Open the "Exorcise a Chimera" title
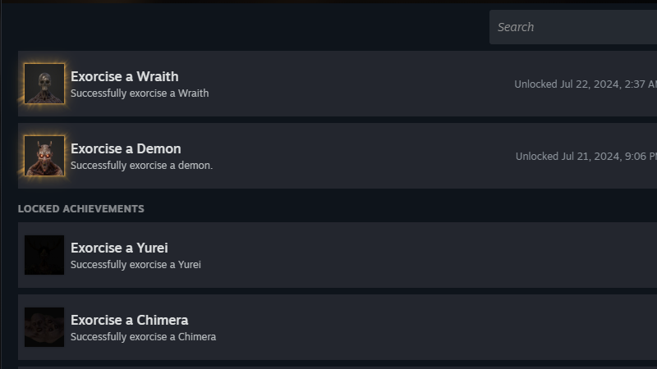This screenshot has height=369, width=657. (x=129, y=320)
